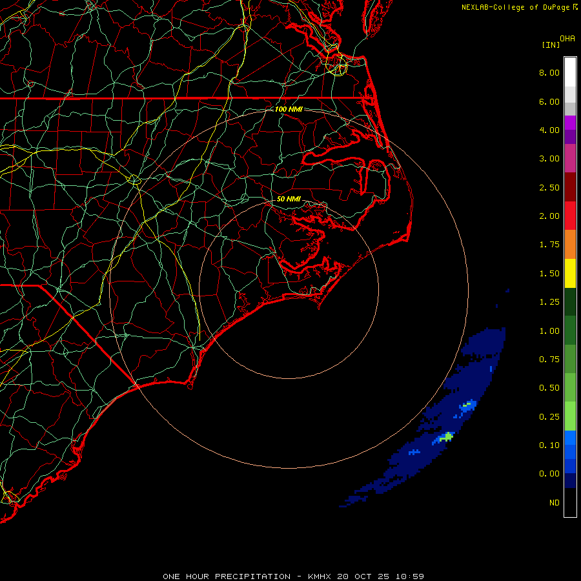The image size is (581, 581).
Task: Click the 0.75 legend value
Action: click(549, 360)
